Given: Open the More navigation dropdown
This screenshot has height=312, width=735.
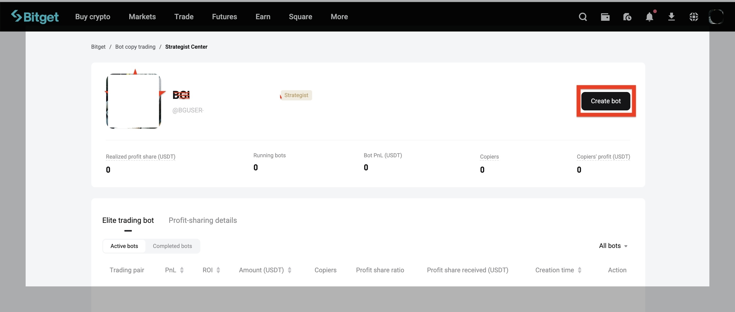Looking at the screenshot, I should (339, 17).
